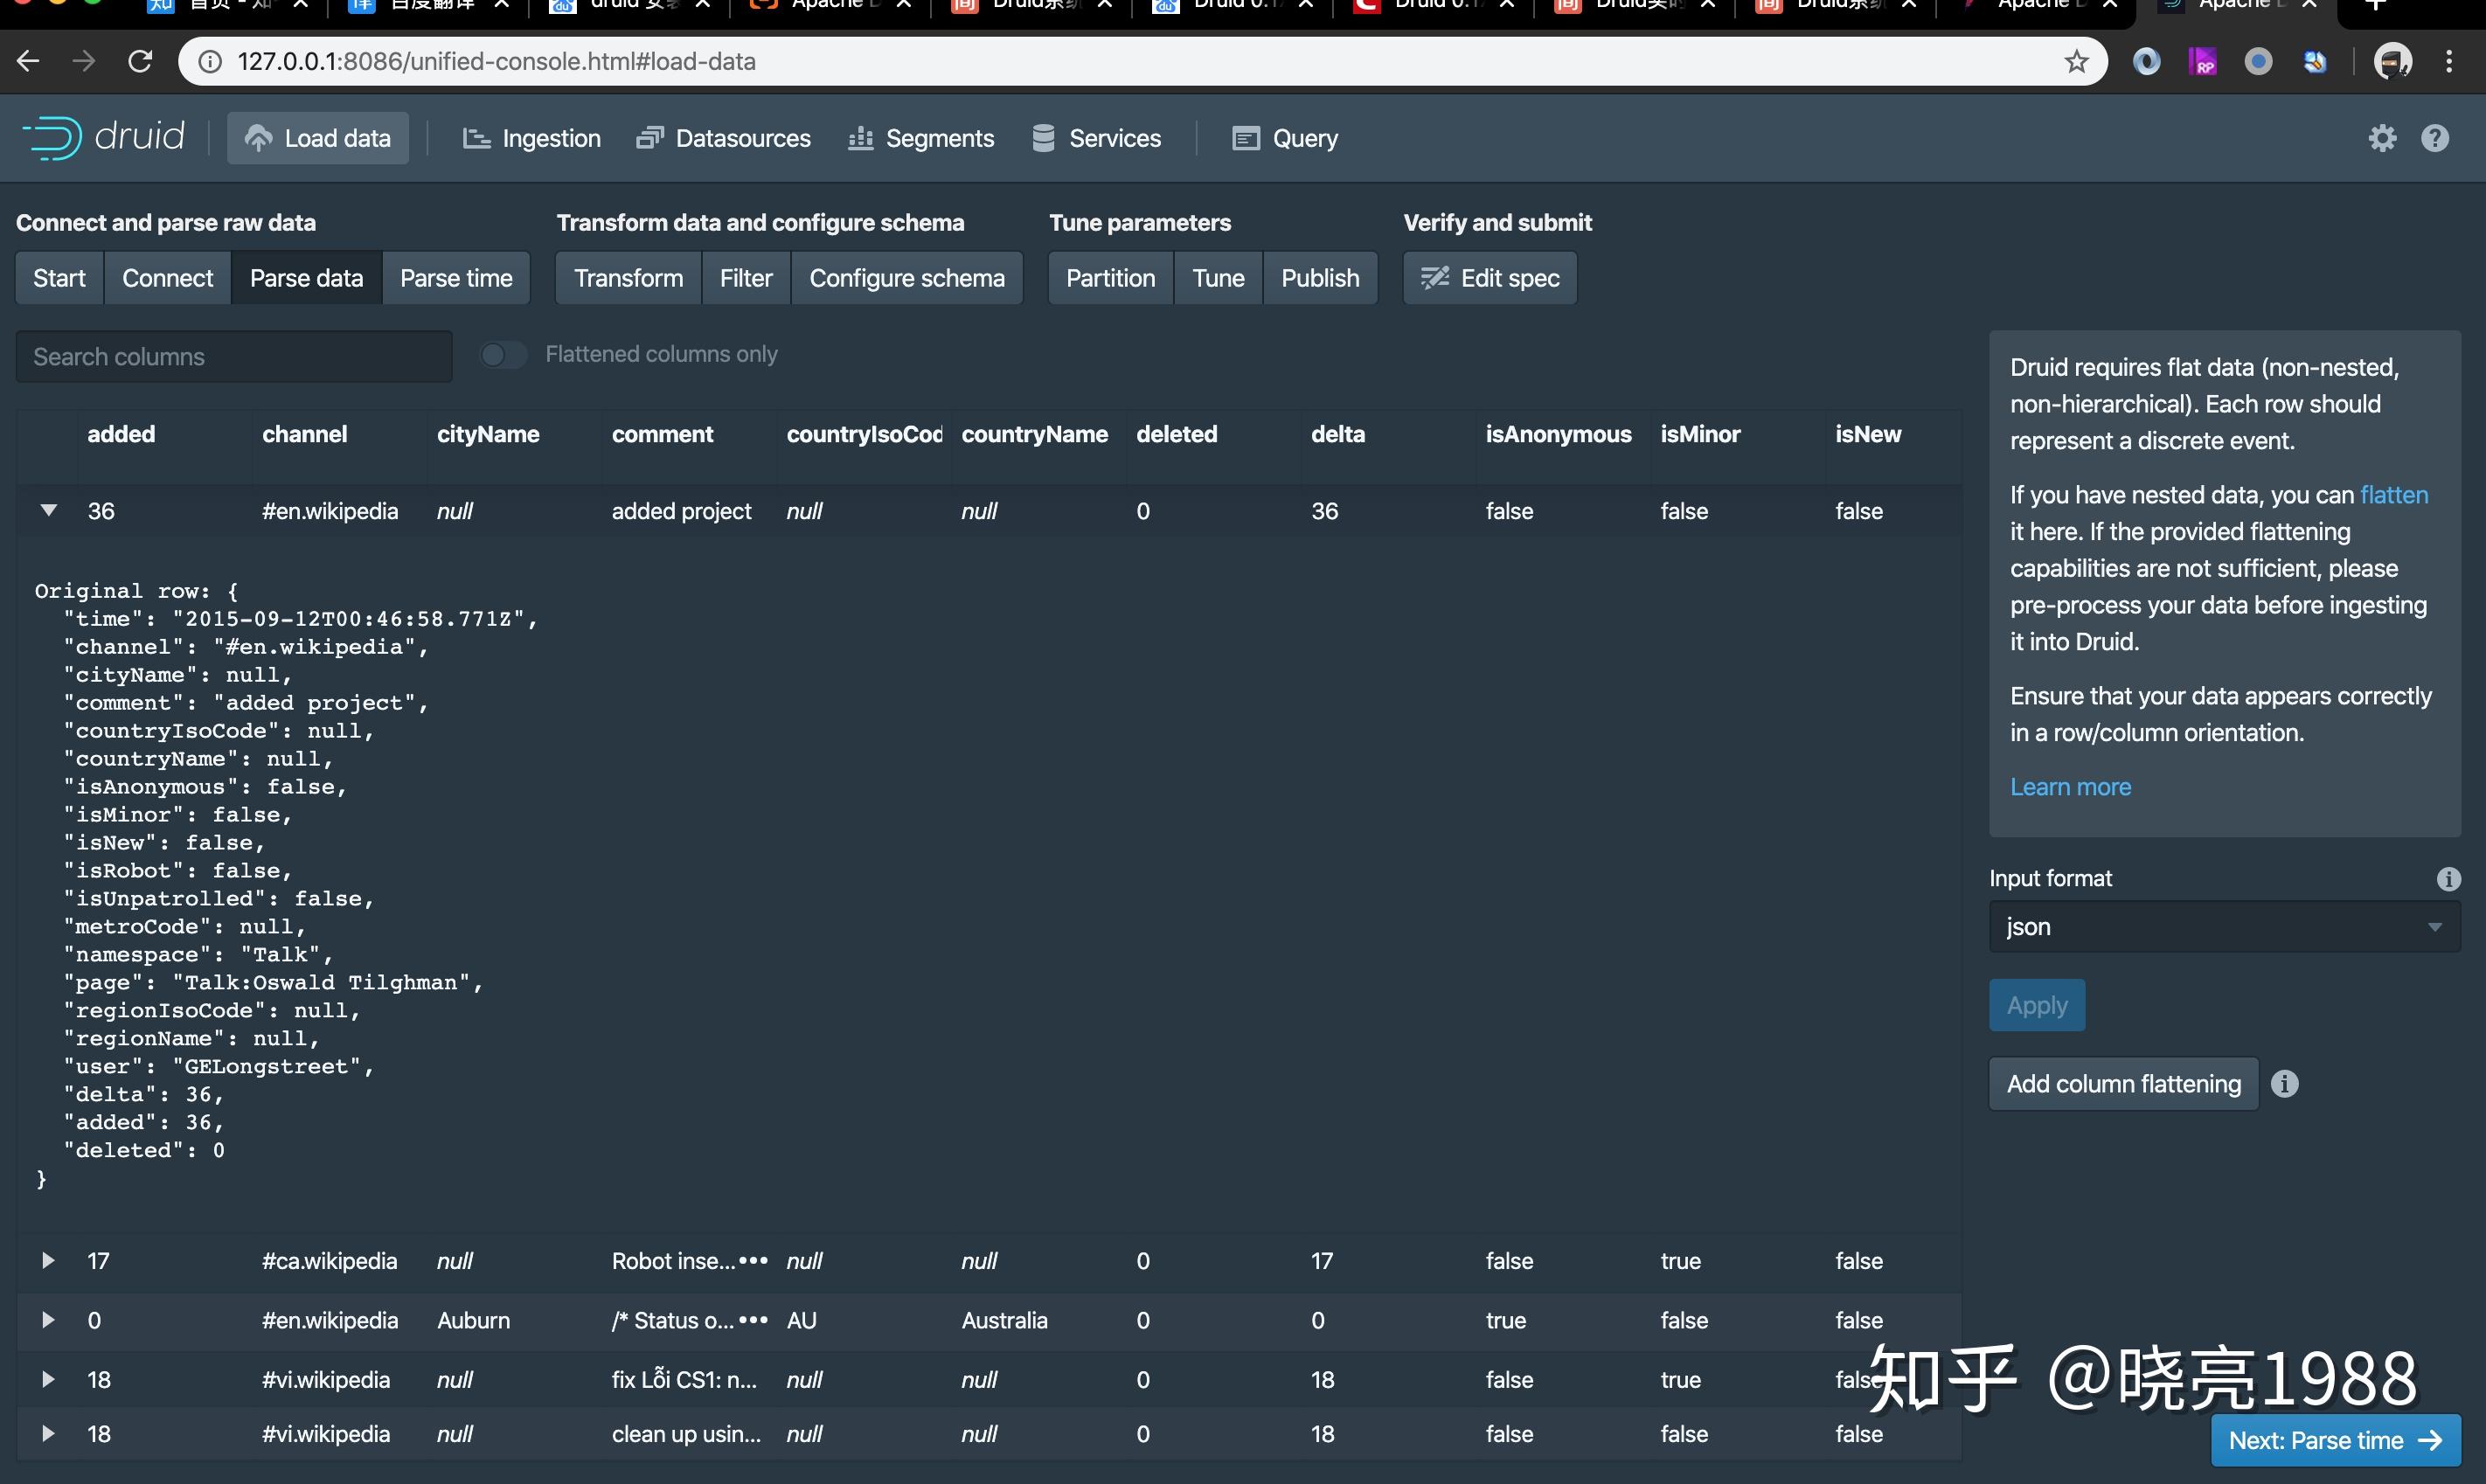This screenshot has height=1484, width=2486.
Task: Expand the #ca.wikipedia row
Action: [48, 1260]
